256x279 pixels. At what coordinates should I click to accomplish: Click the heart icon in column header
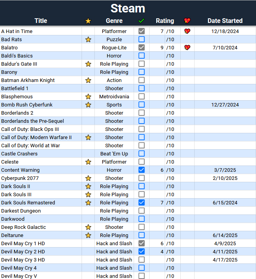click(187, 21)
